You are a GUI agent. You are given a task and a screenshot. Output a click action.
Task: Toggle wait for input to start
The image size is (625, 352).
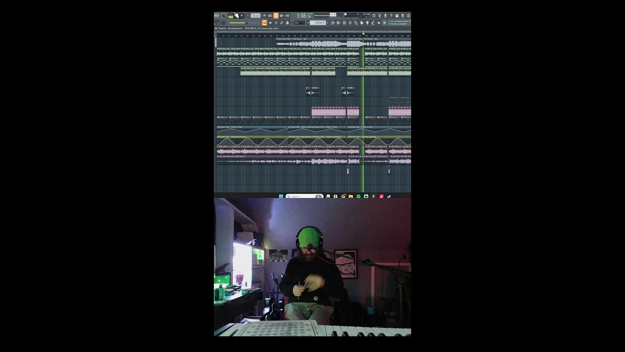(x=270, y=16)
